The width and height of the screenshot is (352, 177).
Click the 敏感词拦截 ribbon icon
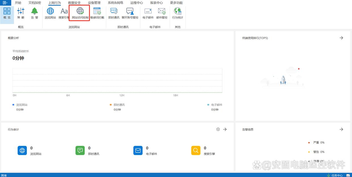pyautogui.click(x=97, y=13)
